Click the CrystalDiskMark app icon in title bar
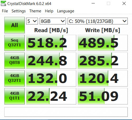Image resolution: width=132 pixels, height=120 pixels. coord(3,3)
